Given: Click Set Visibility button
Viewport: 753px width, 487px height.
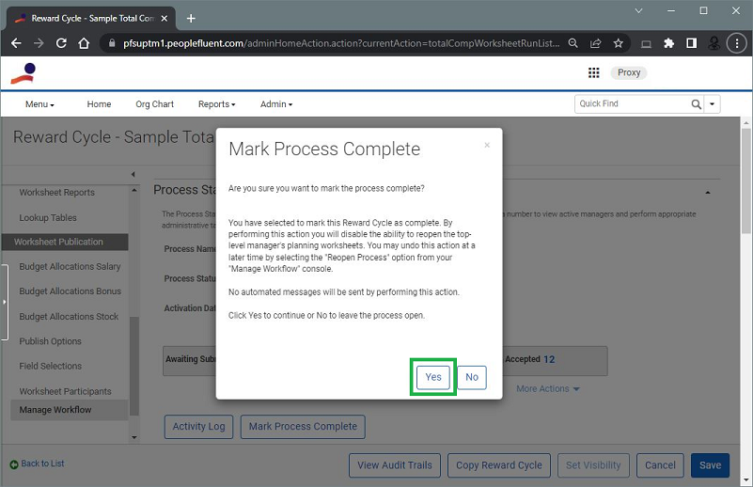Looking at the screenshot, I should coord(593,465).
